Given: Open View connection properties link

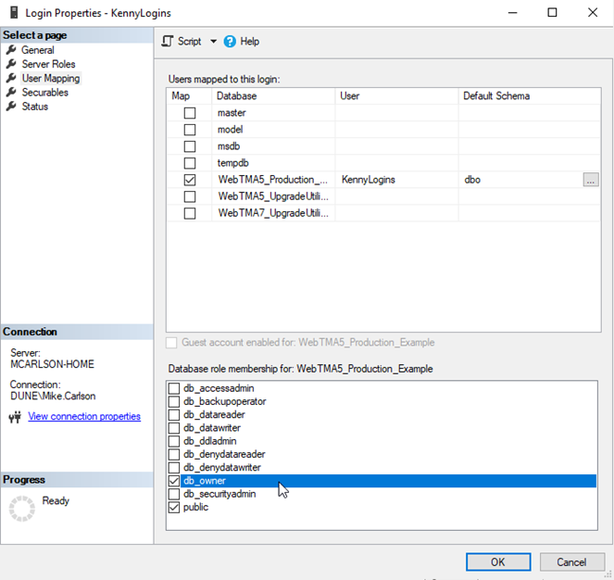Looking at the screenshot, I should coord(84,417).
